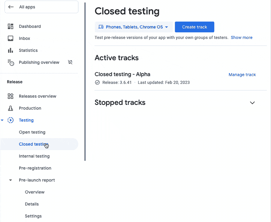Click the Inbox tray icon
271x222 pixels.
point(11,38)
